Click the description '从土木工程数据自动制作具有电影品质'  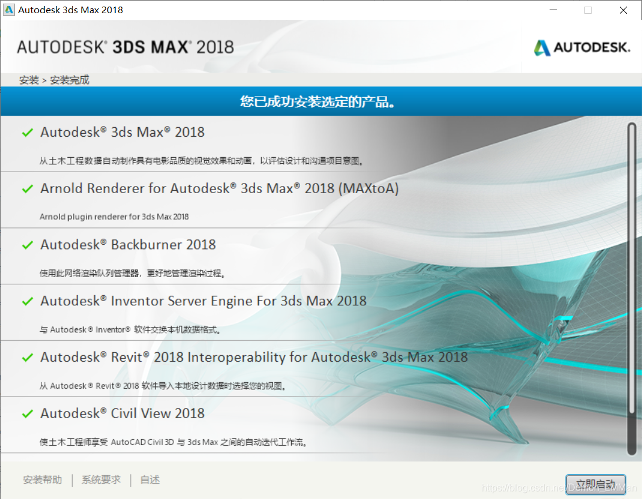[202, 161]
